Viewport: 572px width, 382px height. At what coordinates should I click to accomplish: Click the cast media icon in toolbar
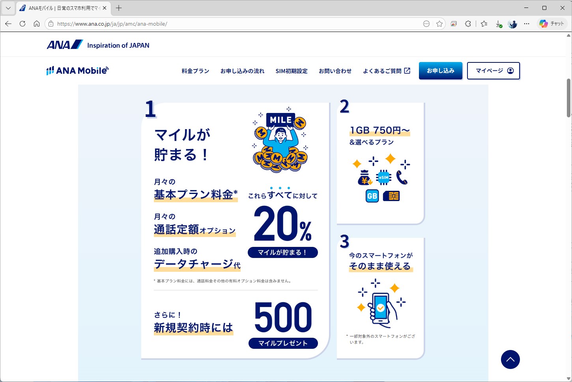[x=454, y=24]
